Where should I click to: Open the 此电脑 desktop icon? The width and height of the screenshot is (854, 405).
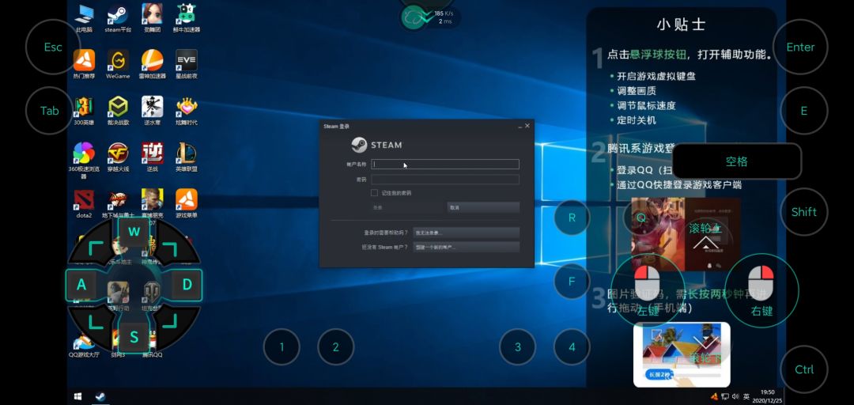pyautogui.click(x=84, y=18)
